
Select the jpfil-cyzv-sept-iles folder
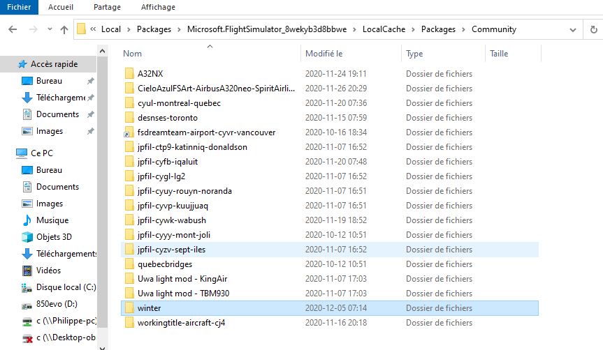171,250
